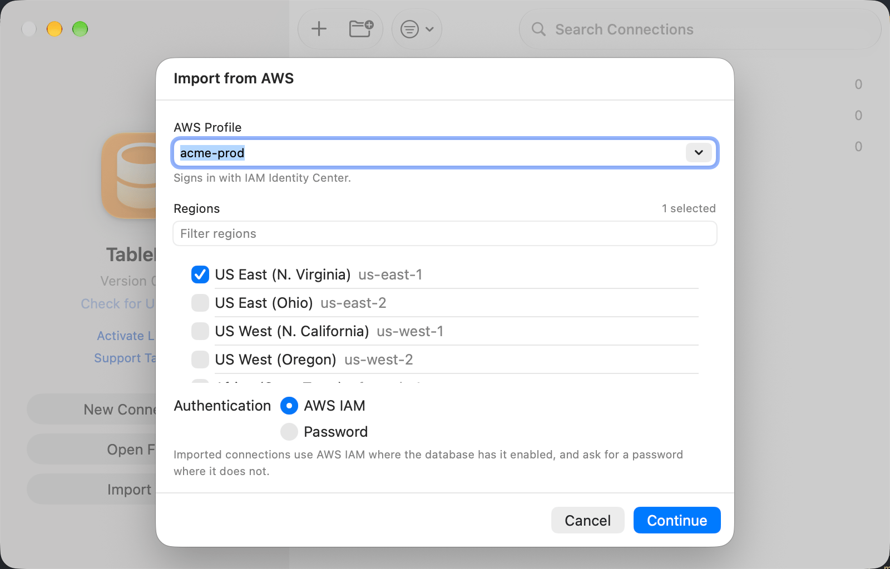Click the new folder group icon
890x569 pixels.
point(361,29)
